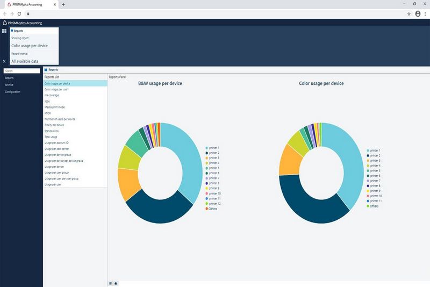Open the 'All available data' report interval selector
430x287 pixels.
(25, 61)
